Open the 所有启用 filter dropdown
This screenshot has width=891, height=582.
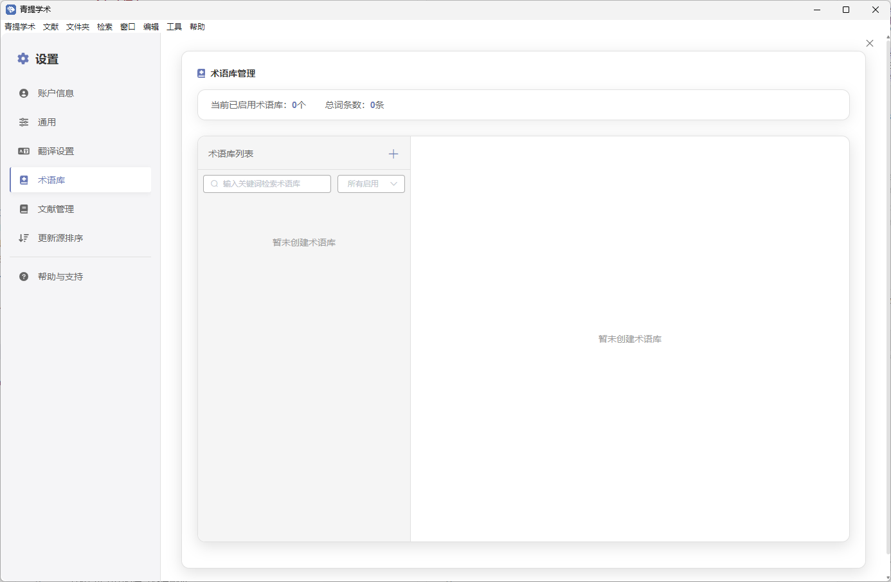click(x=371, y=184)
